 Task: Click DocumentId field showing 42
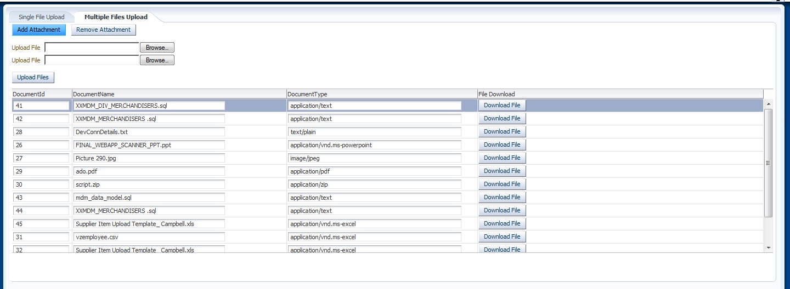[x=41, y=119]
